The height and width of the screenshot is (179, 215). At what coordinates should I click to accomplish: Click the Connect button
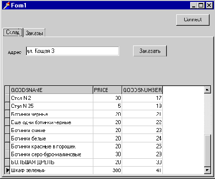[x=193, y=20]
